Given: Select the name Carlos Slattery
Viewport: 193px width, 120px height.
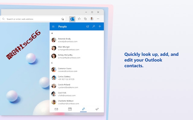Looking at the screenshot, I should (64, 76).
